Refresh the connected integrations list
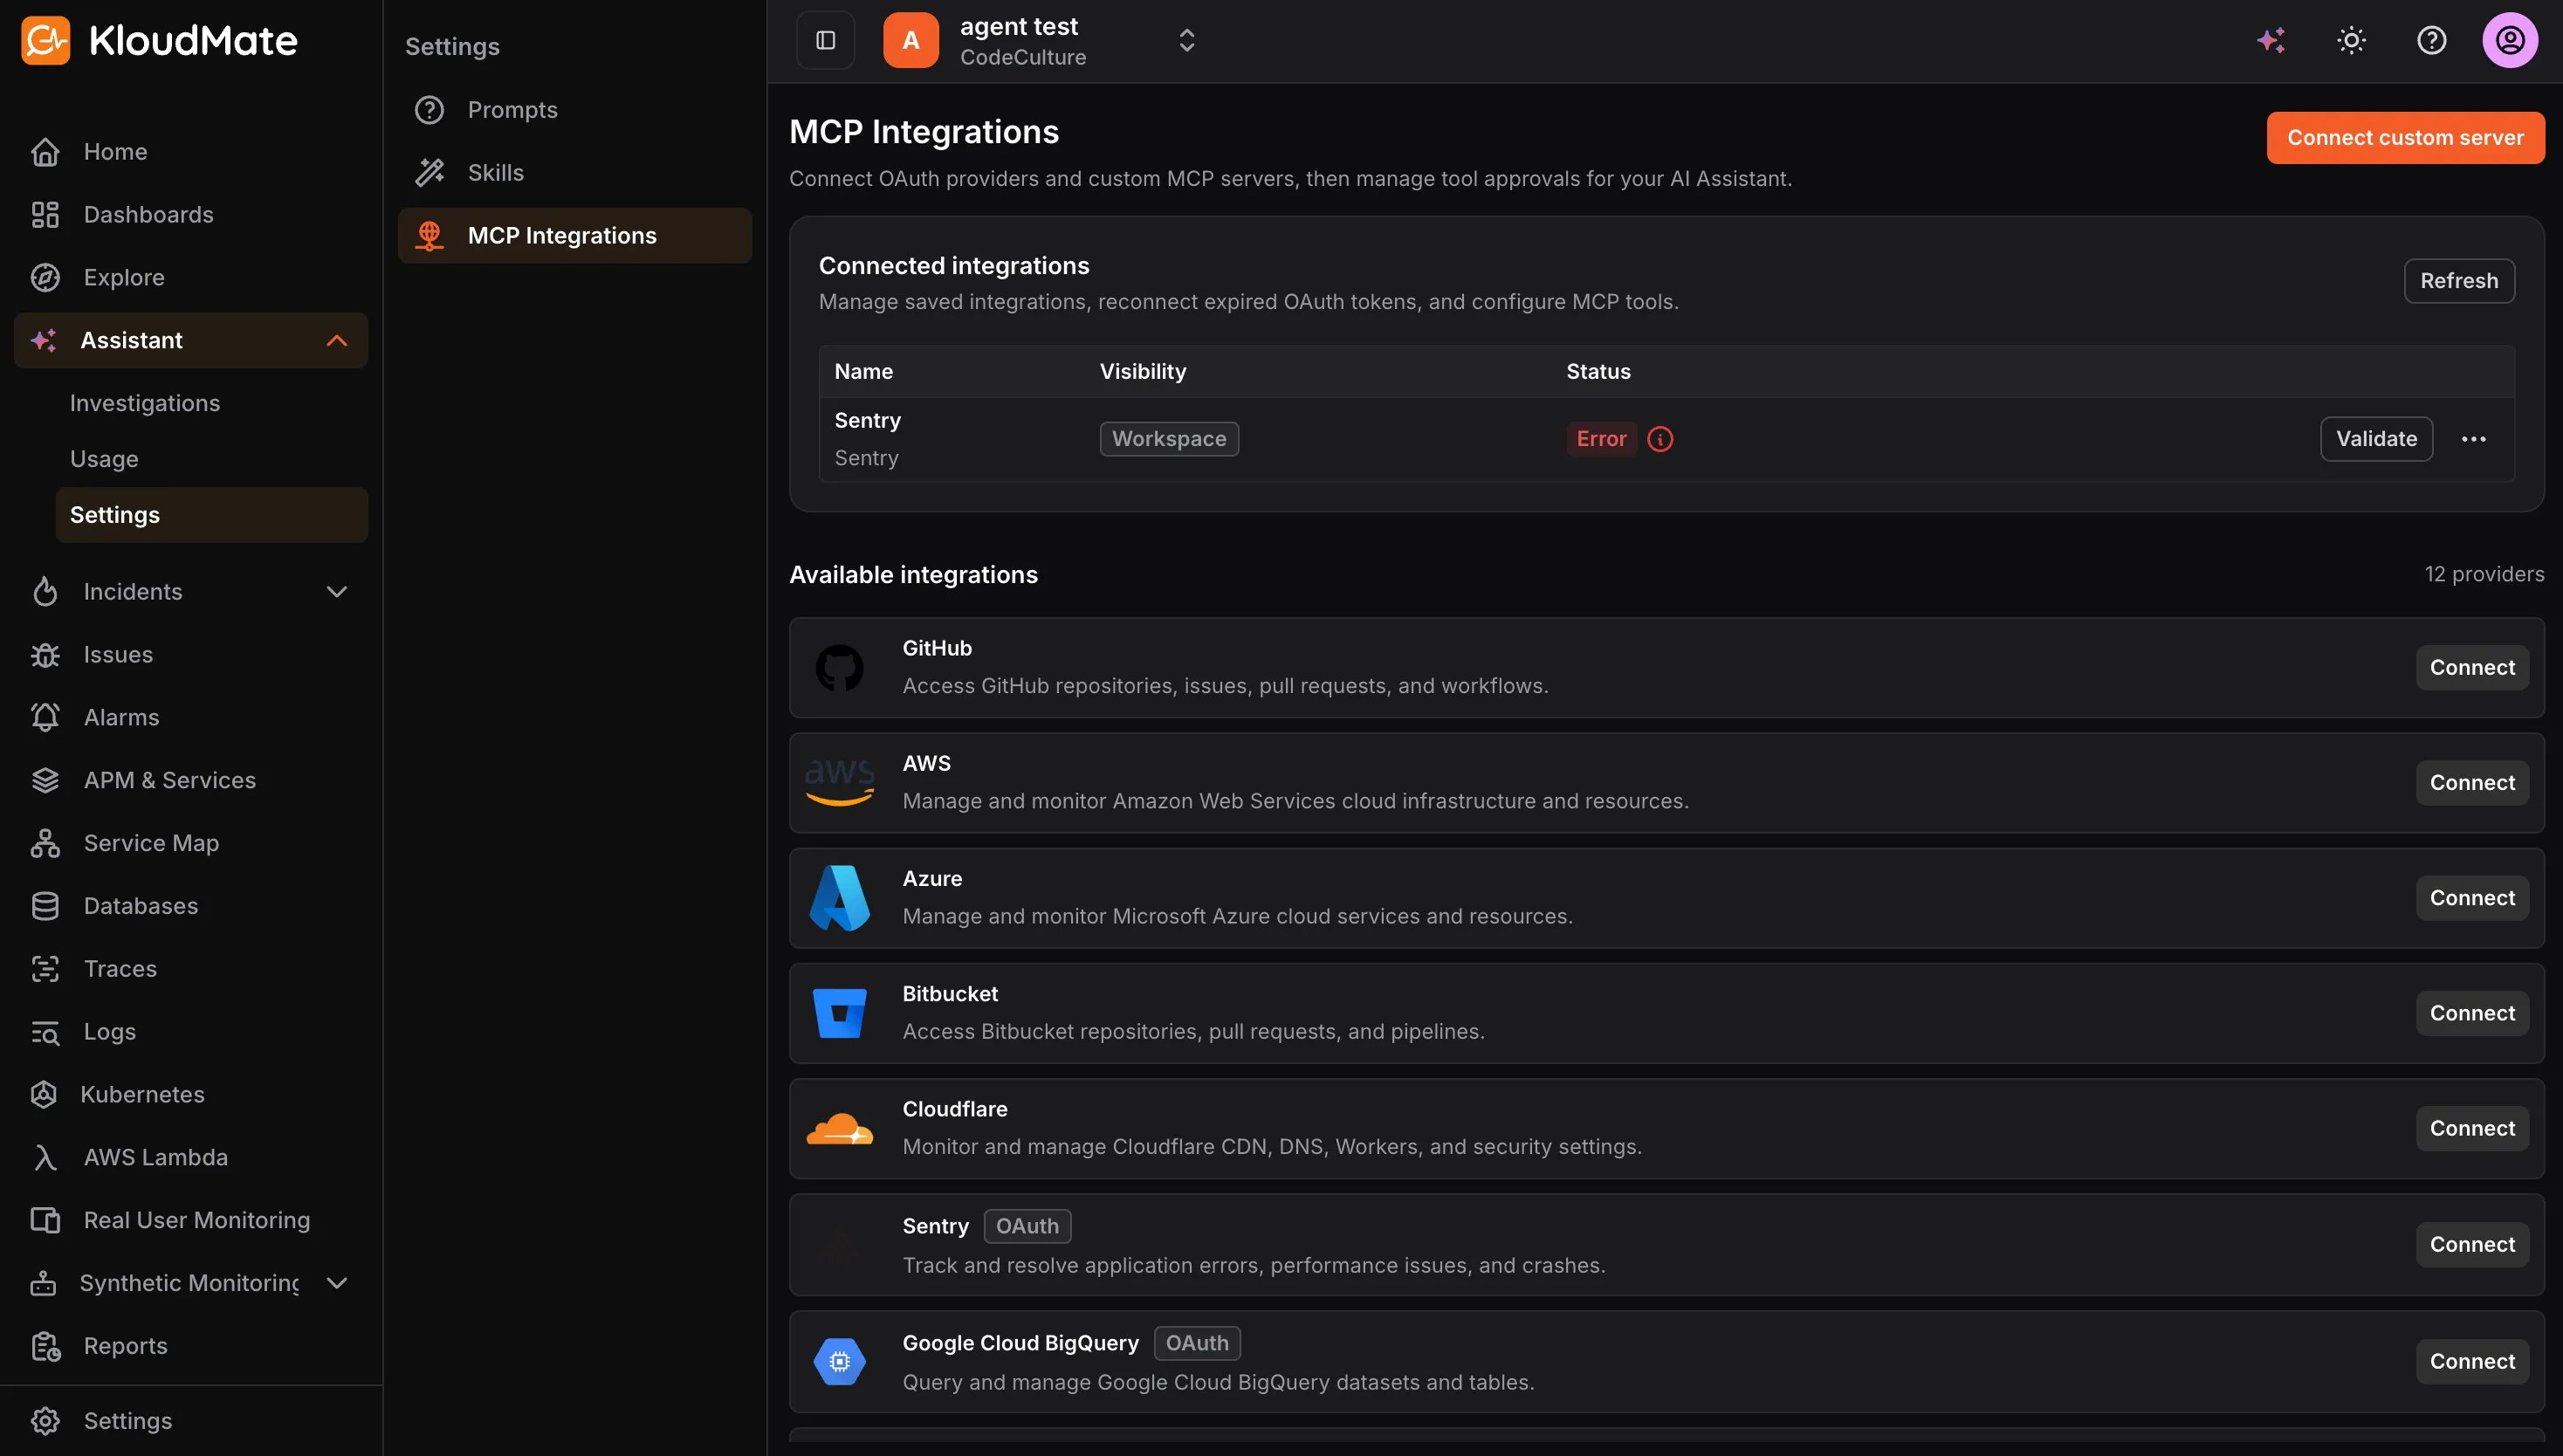The image size is (2563, 1456). coord(2459,281)
